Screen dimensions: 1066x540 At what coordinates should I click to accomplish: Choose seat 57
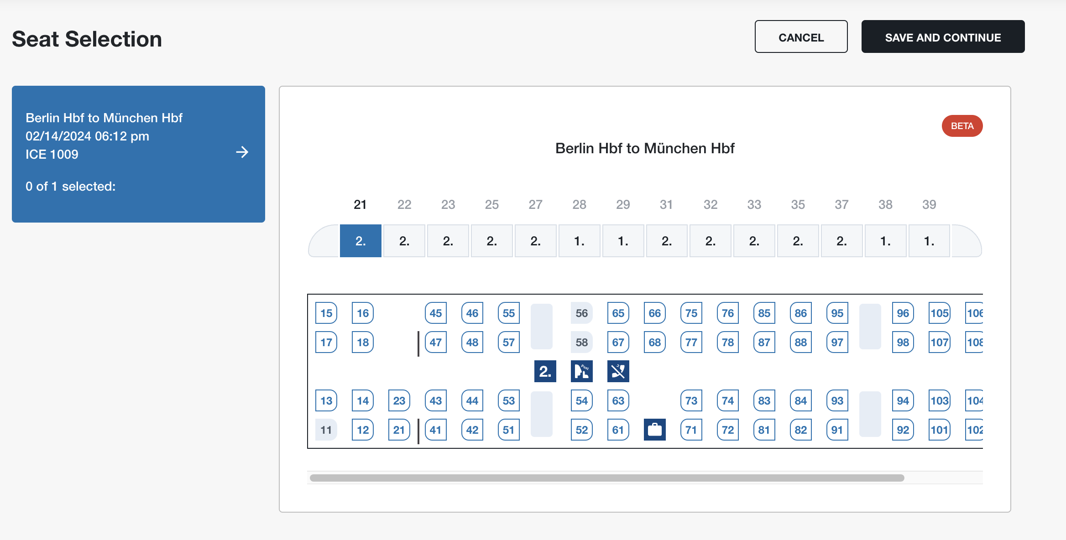point(509,342)
